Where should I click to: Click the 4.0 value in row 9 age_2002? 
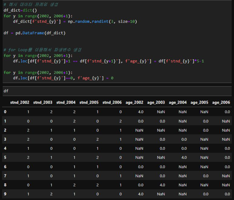141,194
